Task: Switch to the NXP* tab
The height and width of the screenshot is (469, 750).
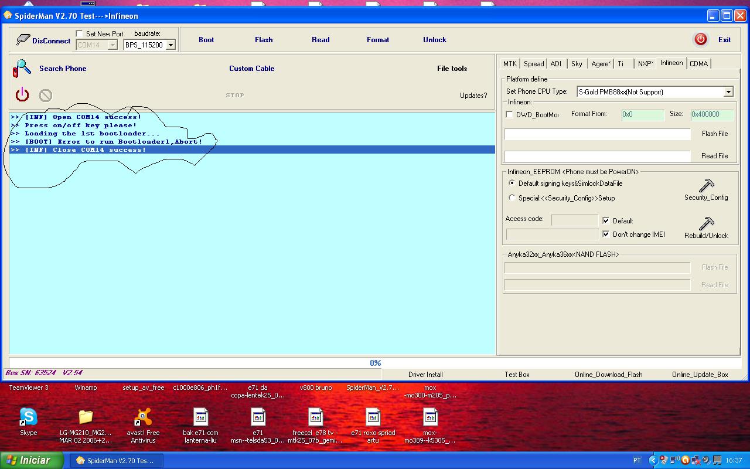Action: click(x=646, y=64)
